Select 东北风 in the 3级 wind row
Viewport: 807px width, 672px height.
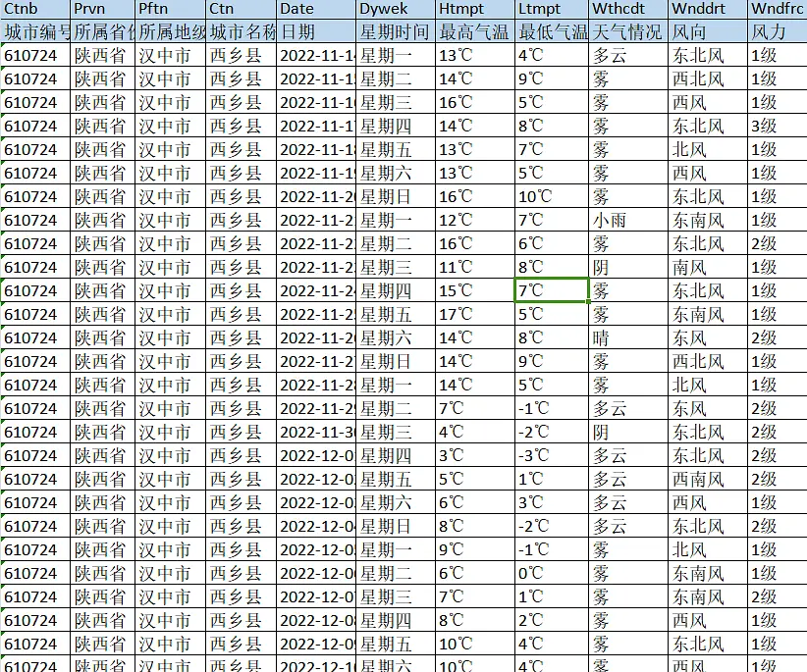(x=708, y=126)
